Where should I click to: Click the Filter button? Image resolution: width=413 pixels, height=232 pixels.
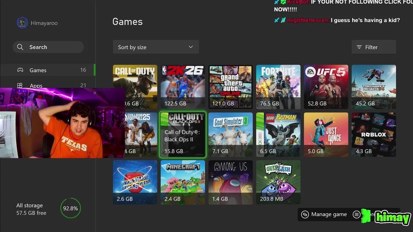[x=374, y=47]
